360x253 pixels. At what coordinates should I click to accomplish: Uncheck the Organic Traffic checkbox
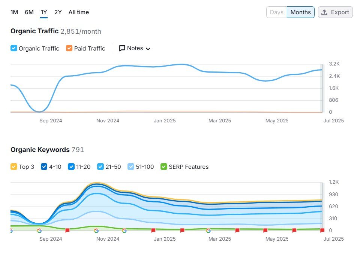(14, 48)
